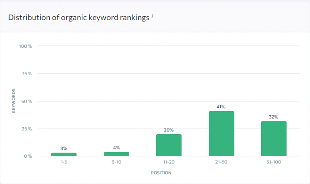Click the 20% value label
Viewport: 310px width, 184px height.
coord(169,130)
